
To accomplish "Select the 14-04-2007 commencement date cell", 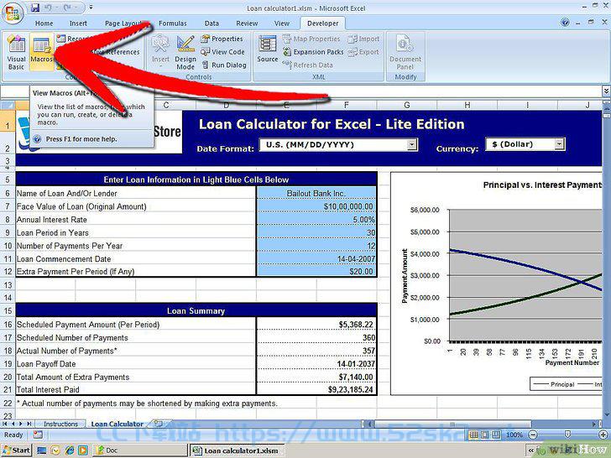I will pos(316,258).
